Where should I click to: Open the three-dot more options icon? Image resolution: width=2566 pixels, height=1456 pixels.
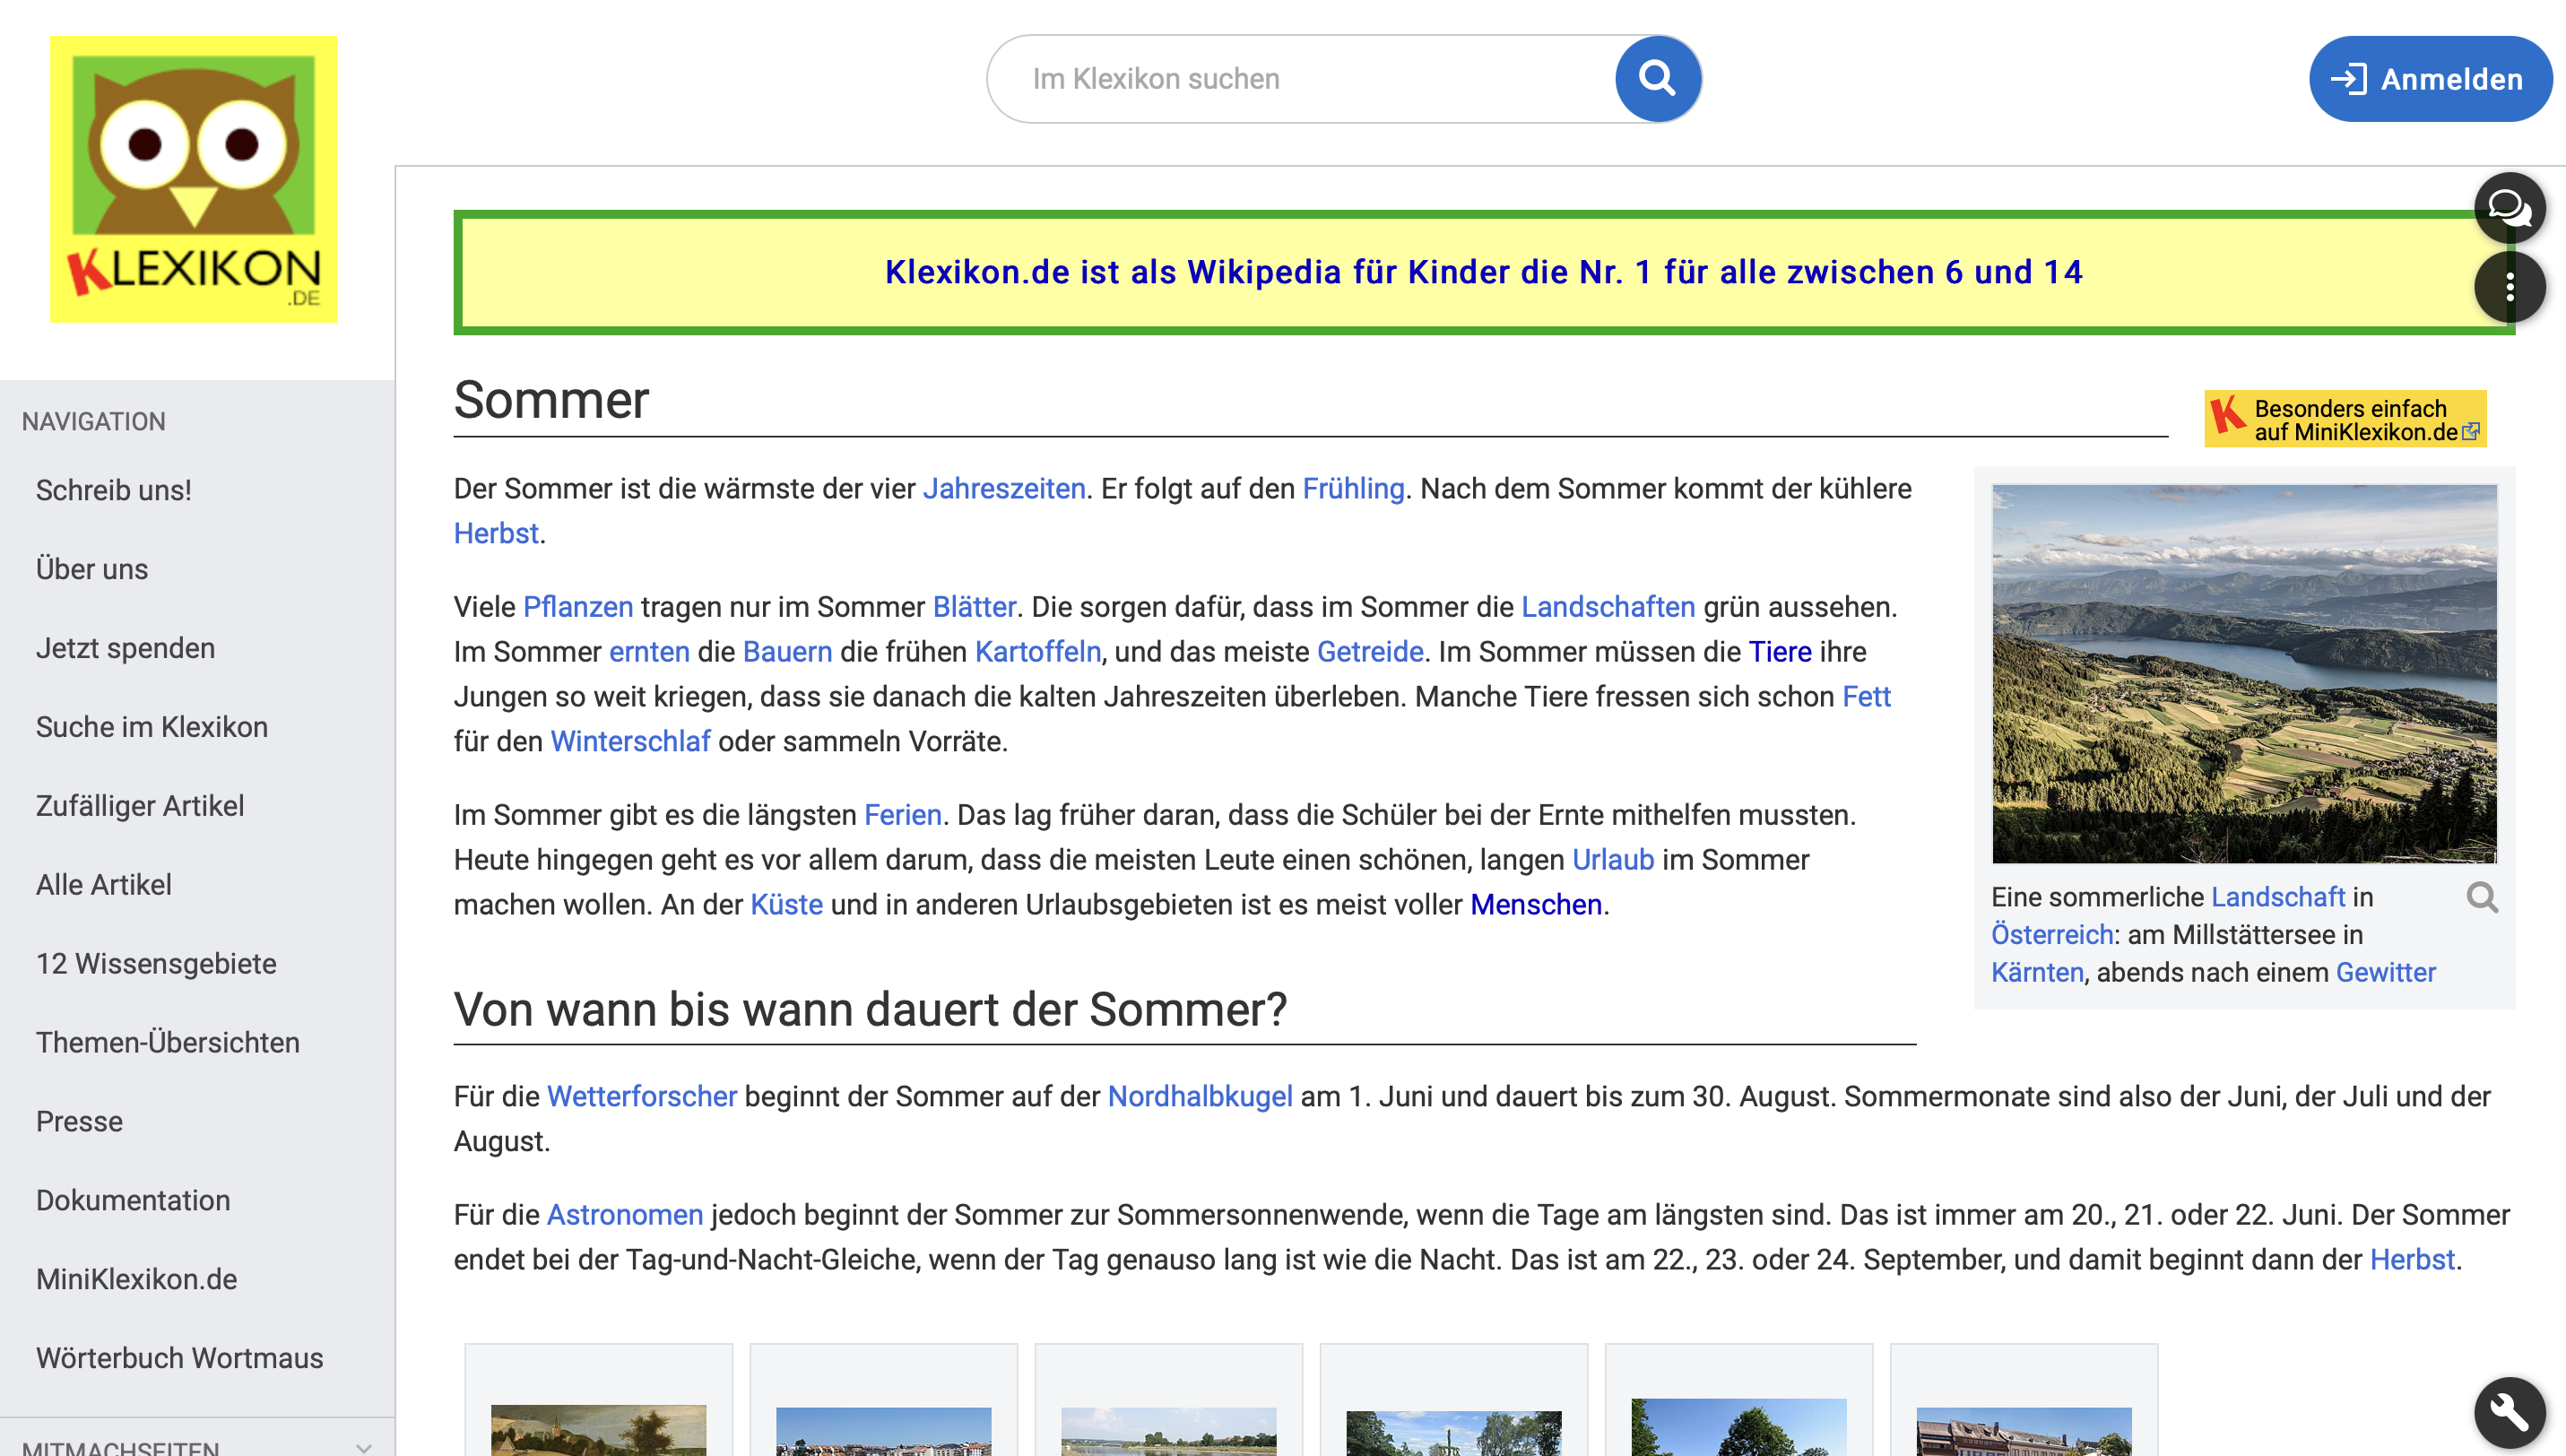(x=2509, y=288)
